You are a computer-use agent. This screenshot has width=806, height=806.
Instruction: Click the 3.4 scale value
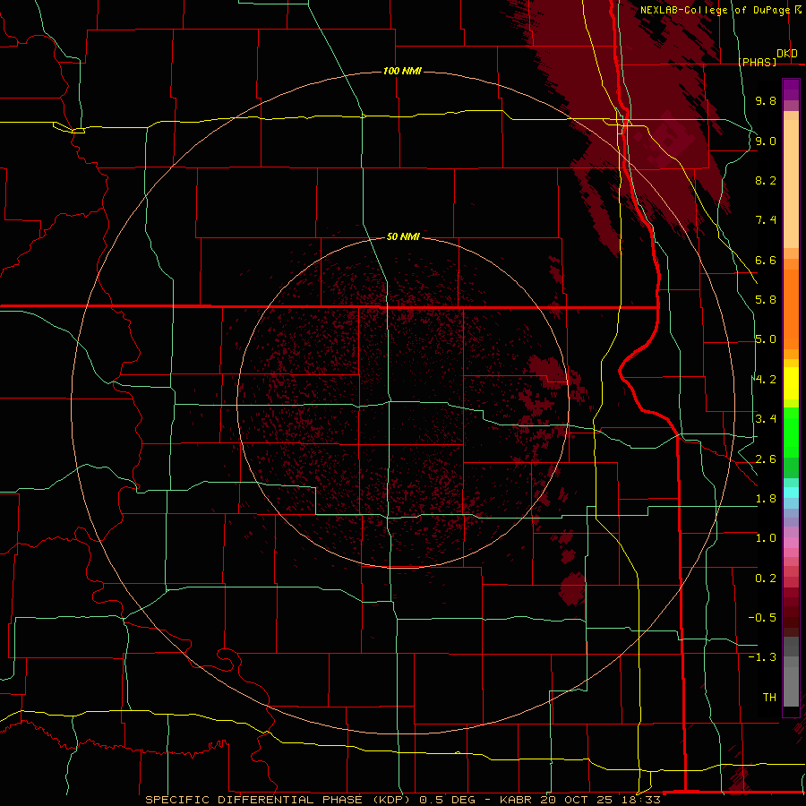point(766,419)
